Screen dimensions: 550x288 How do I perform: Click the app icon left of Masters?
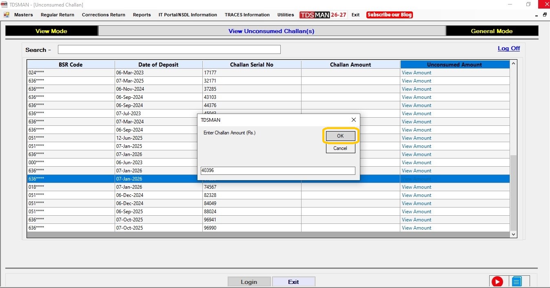pos(7,15)
